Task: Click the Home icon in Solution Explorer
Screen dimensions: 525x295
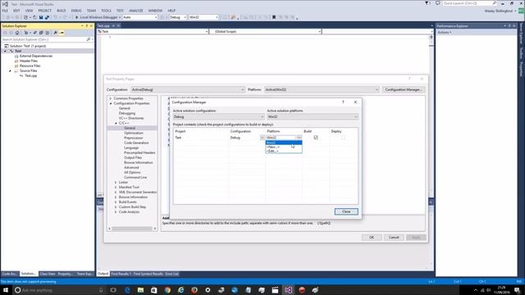Action: click(17, 33)
